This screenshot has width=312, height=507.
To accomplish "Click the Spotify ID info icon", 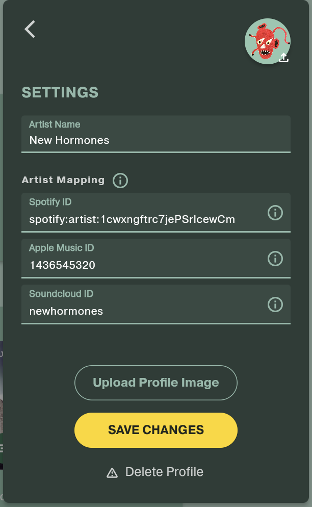I will point(275,213).
